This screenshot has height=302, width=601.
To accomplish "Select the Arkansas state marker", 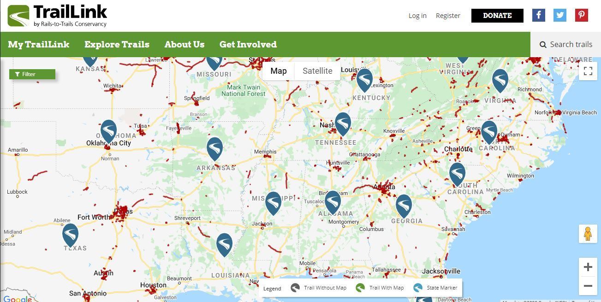I will tap(214, 149).
